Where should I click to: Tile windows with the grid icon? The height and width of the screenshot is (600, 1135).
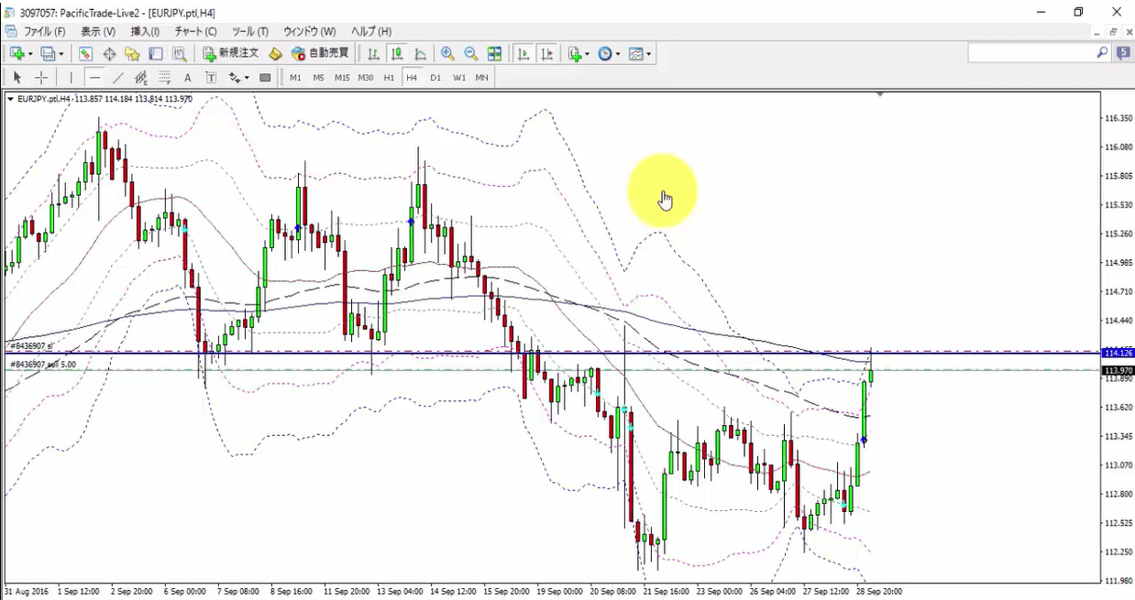495,54
